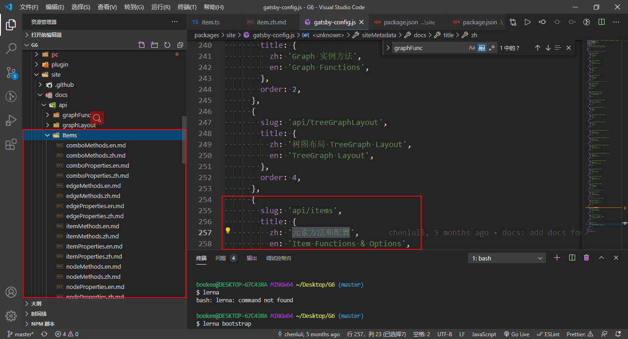The width and height of the screenshot is (628, 339).
Task: Open the Settings gear menu
Action: [x=11, y=316]
